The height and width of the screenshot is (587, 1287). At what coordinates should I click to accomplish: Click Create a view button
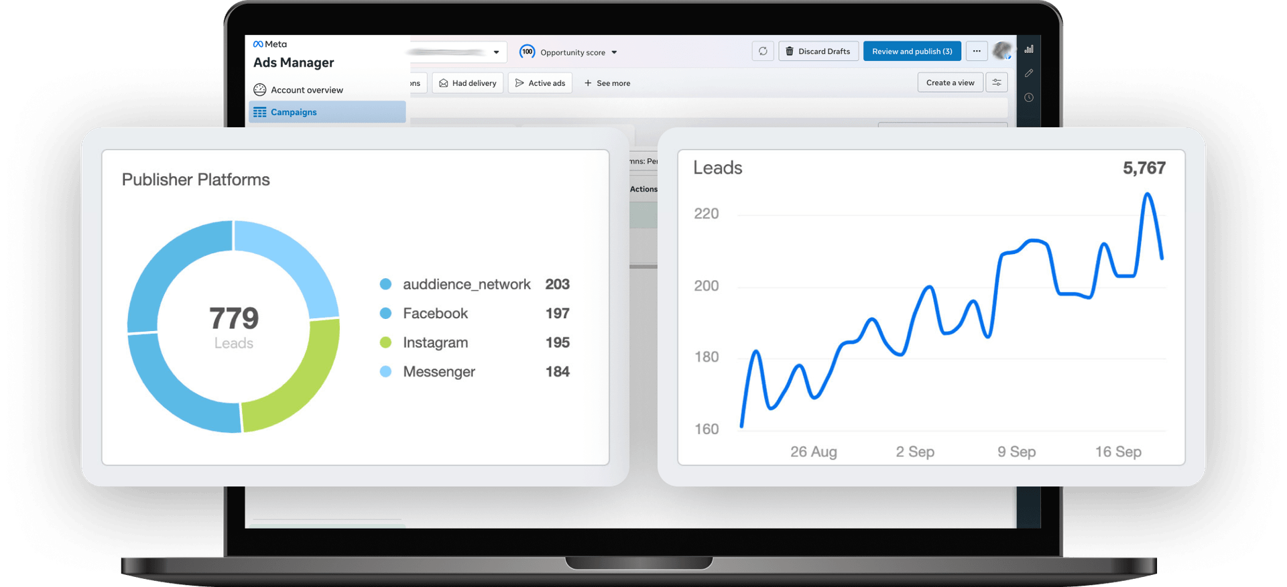[x=950, y=82]
